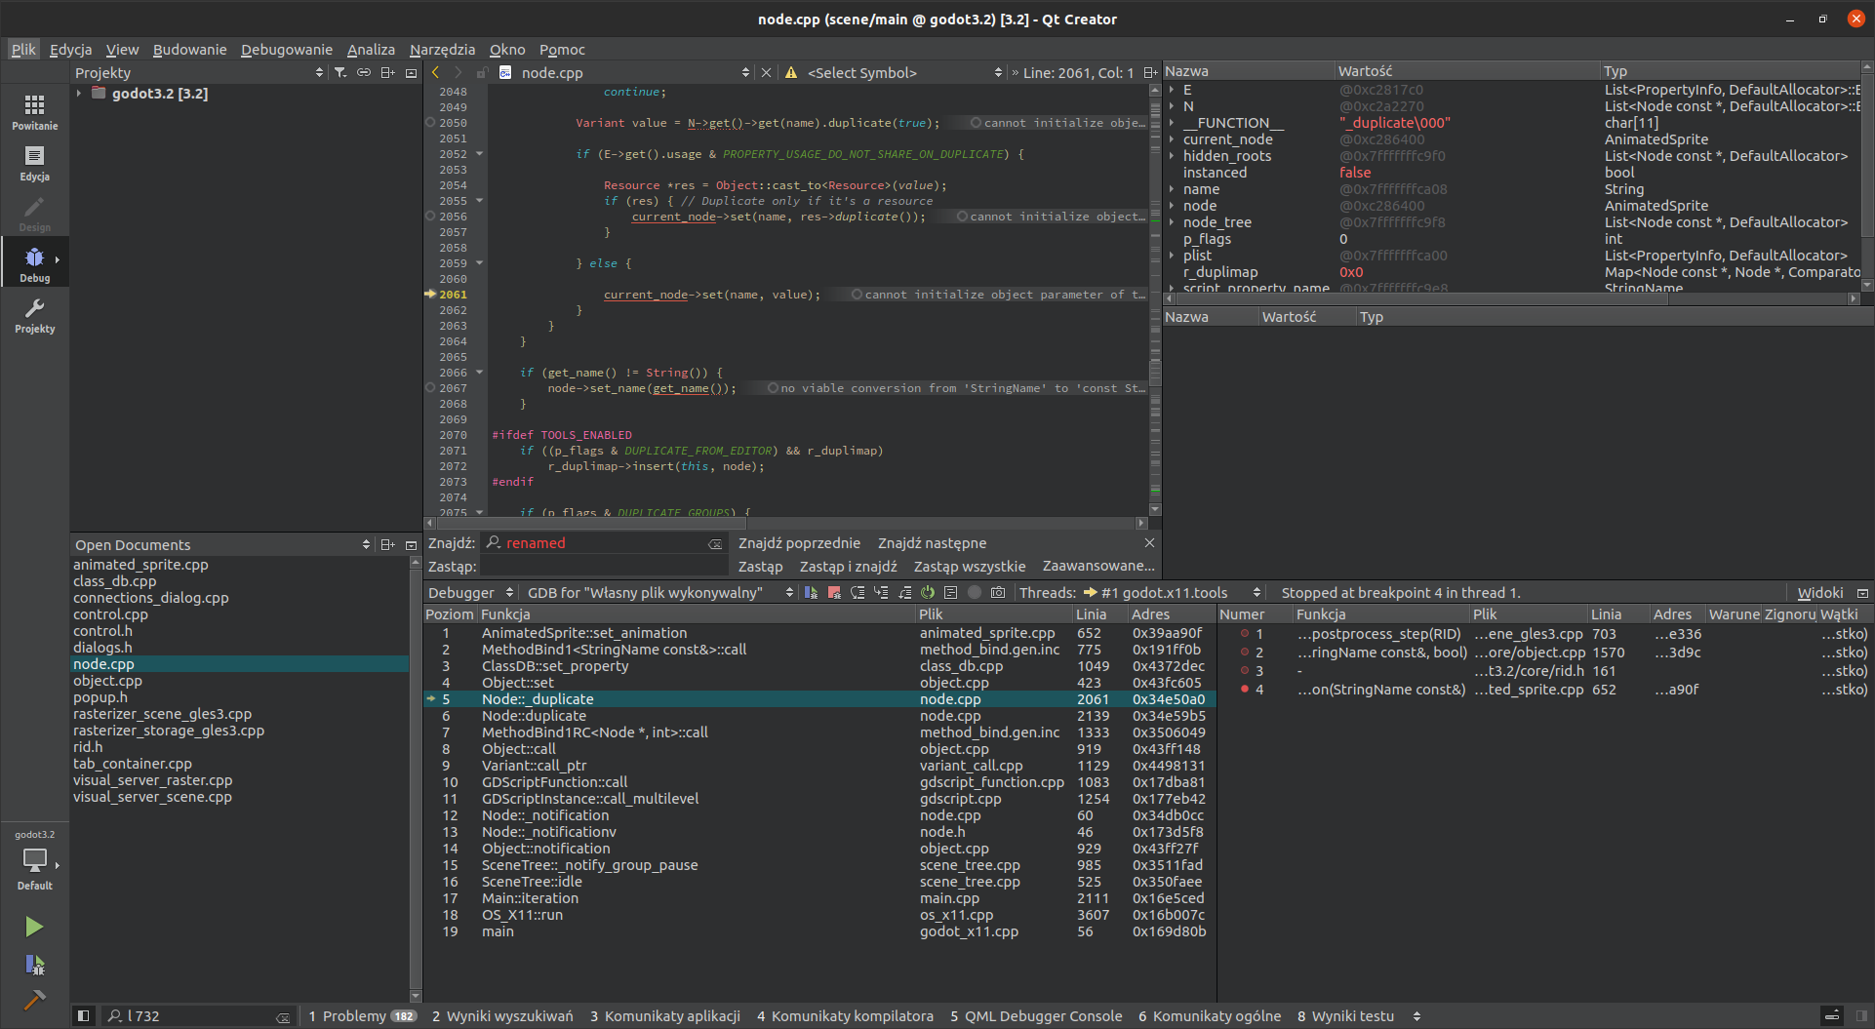Image resolution: width=1875 pixels, height=1029 pixels.
Task: Toggle breakpoint 1 in breakpoints list
Action: [1245, 634]
